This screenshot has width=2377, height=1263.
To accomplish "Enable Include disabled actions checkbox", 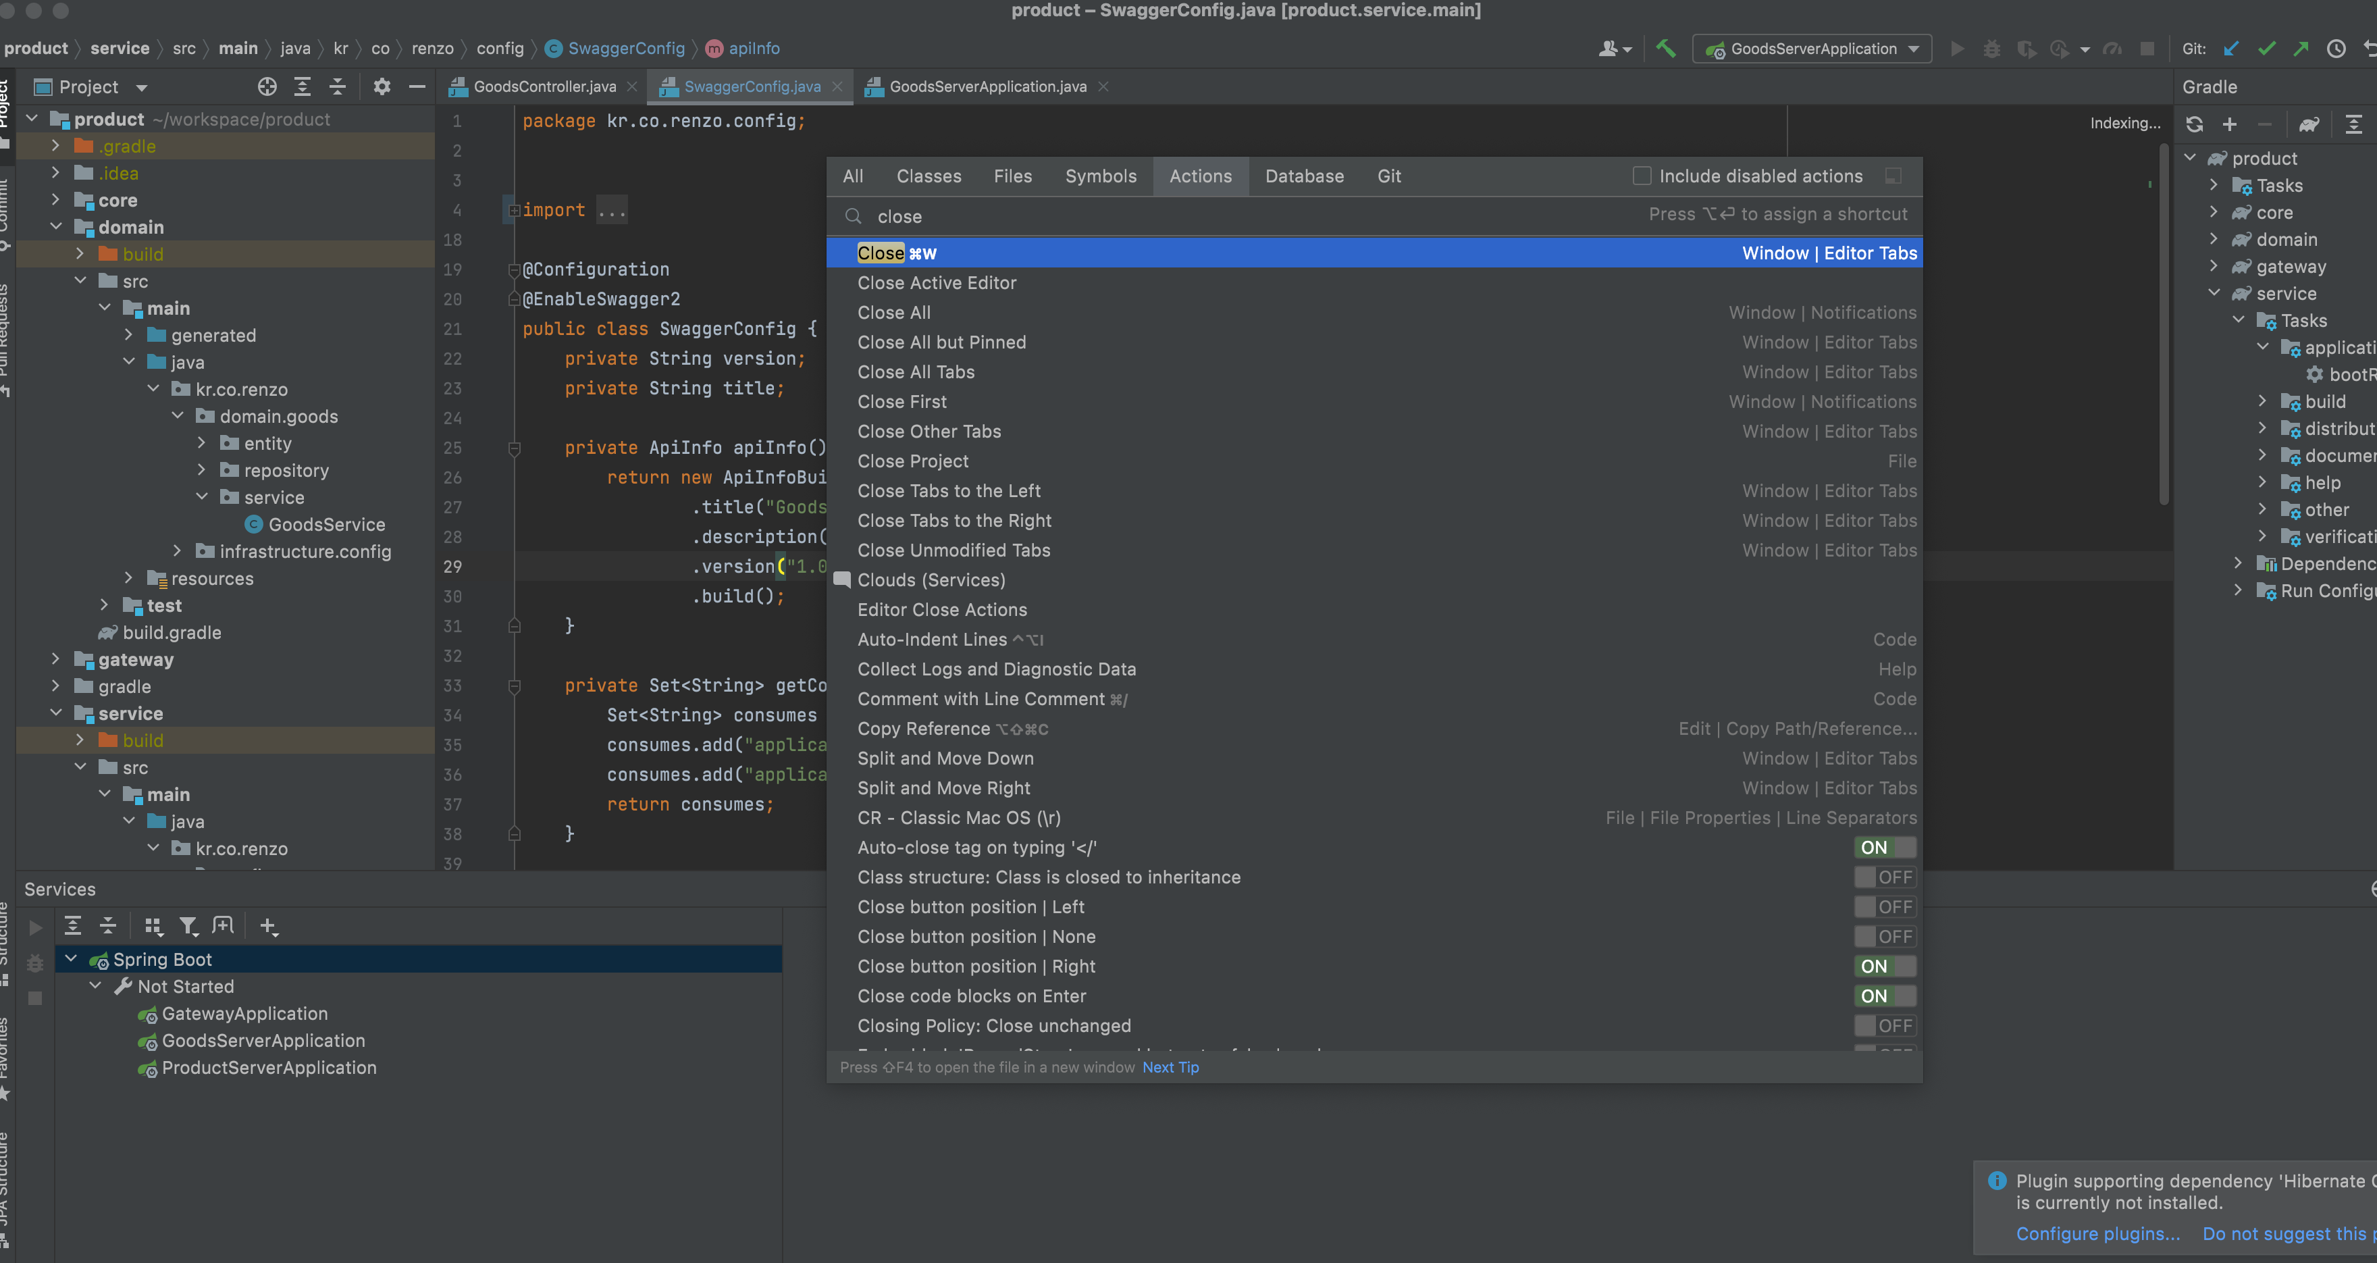I will click(x=1642, y=176).
